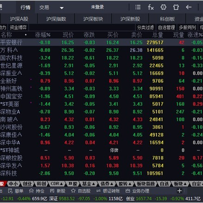The image size is (203, 203).
Task: Click the 分类过滤 filter button
Action: [145, 28]
